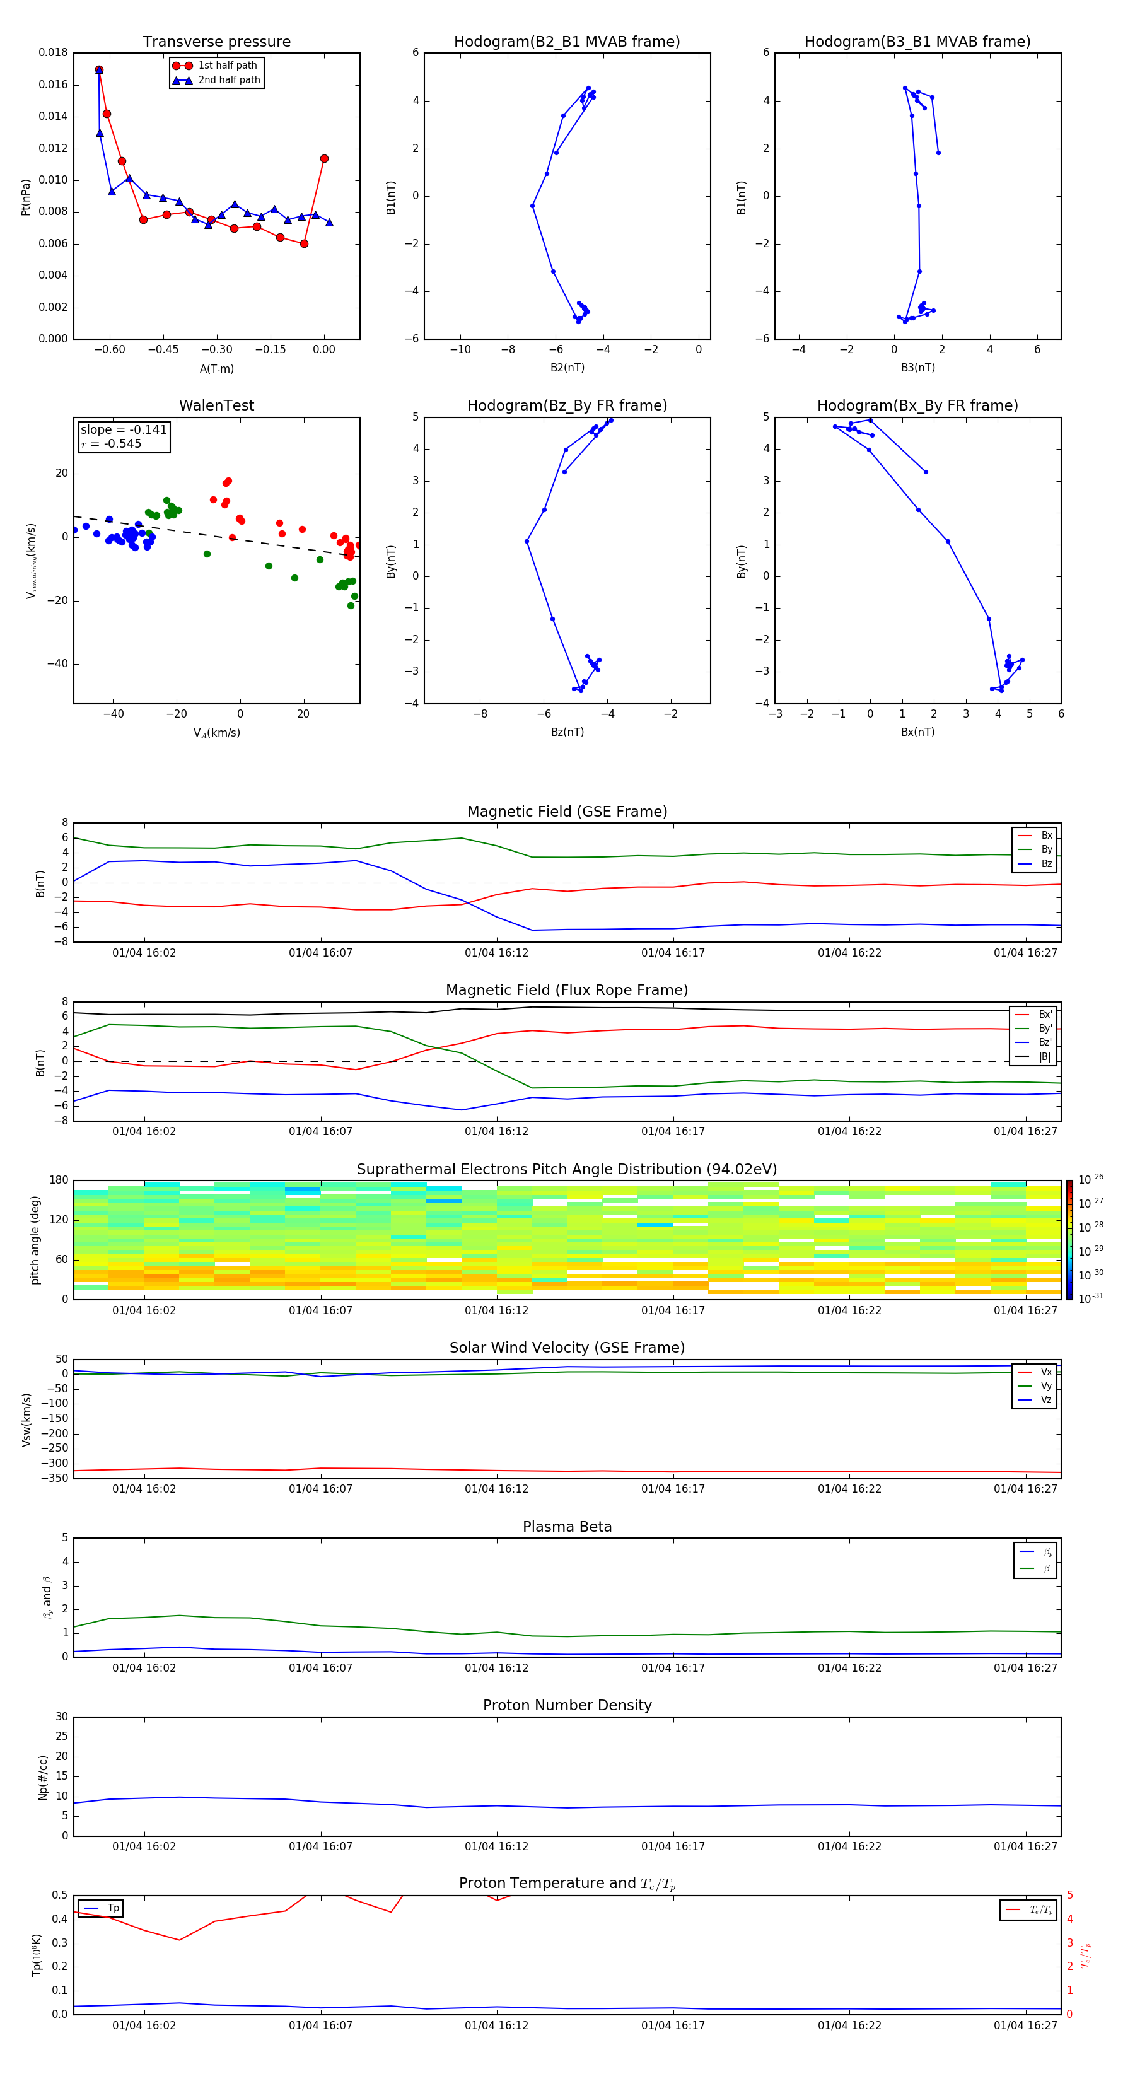Click 'Hodogram(B3_B1 MVAB frame)' title
This screenshot has height=2081, width=1135.
[x=917, y=41]
